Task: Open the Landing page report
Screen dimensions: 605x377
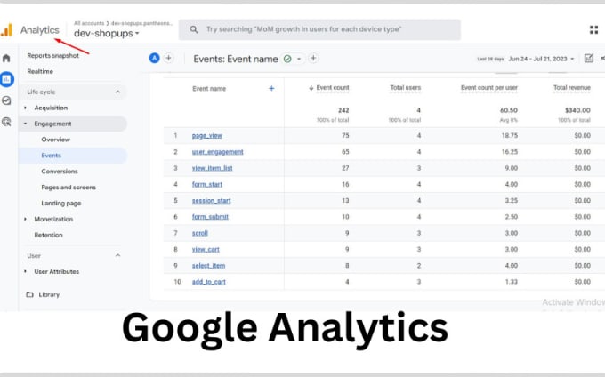Action: [x=61, y=203]
